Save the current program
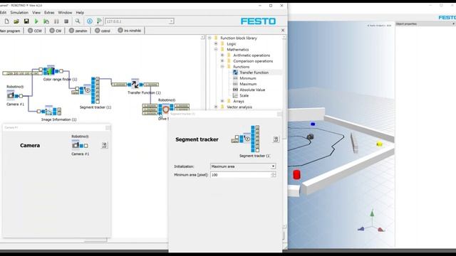 tap(26, 21)
